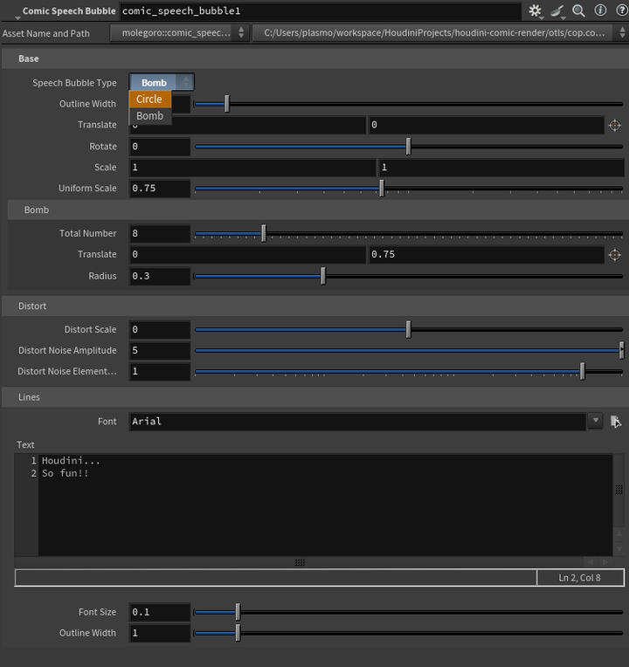Expand the Font dropdown arrow
629x667 pixels.
pos(595,421)
